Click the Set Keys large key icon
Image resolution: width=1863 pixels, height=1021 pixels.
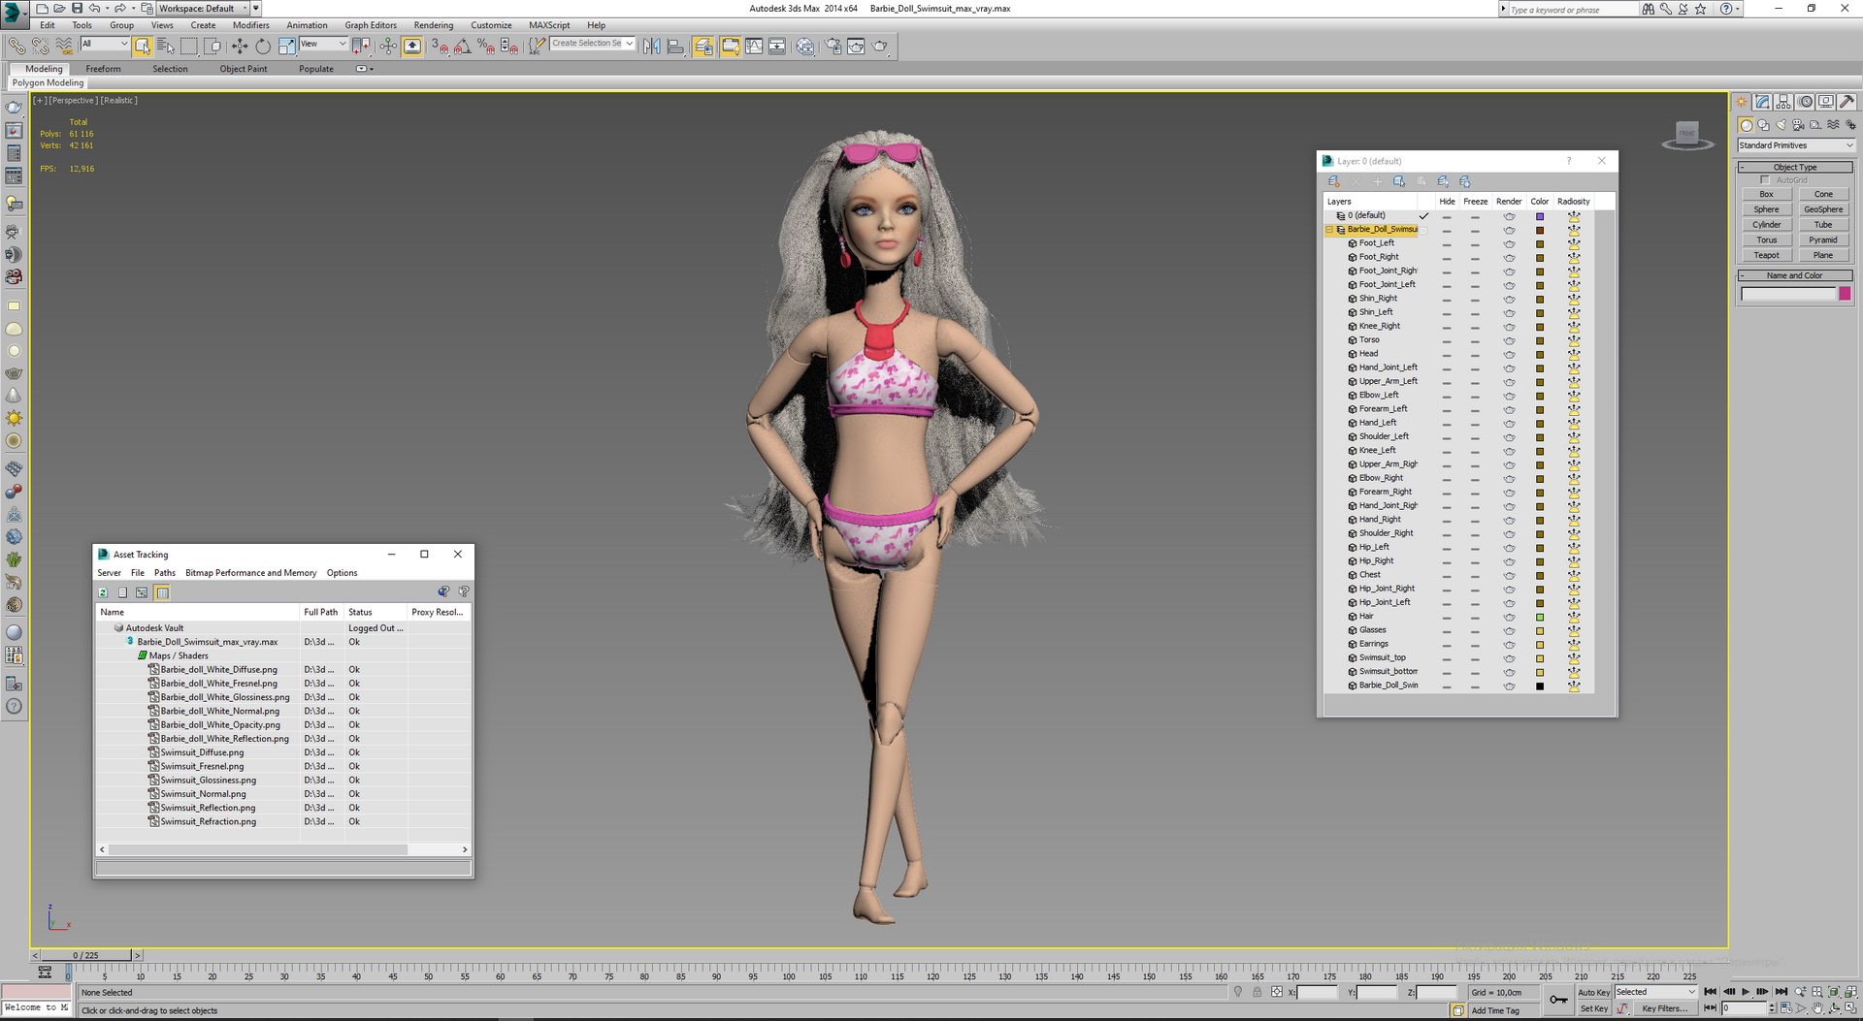pyautogui.click(x=1558, y=1000)
